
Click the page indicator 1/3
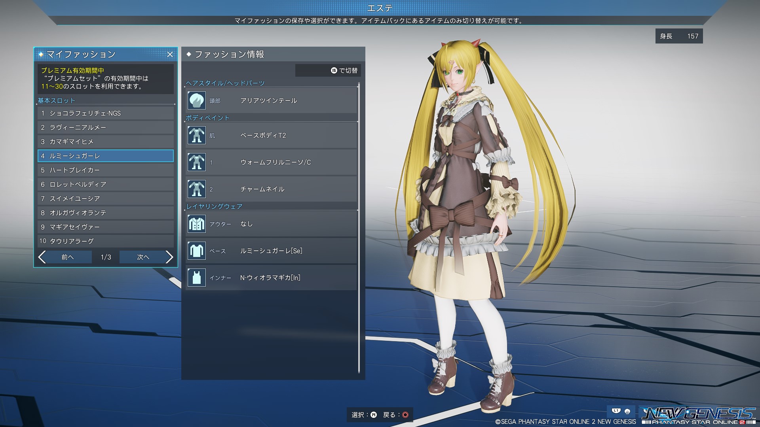(106, 257)
